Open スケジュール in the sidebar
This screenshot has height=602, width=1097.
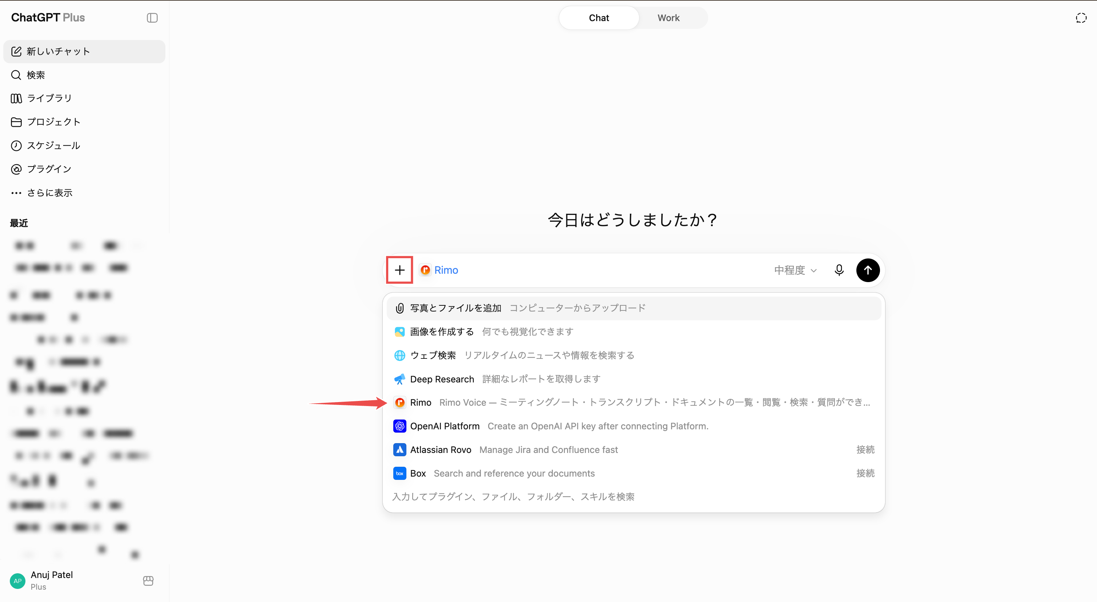84,146
